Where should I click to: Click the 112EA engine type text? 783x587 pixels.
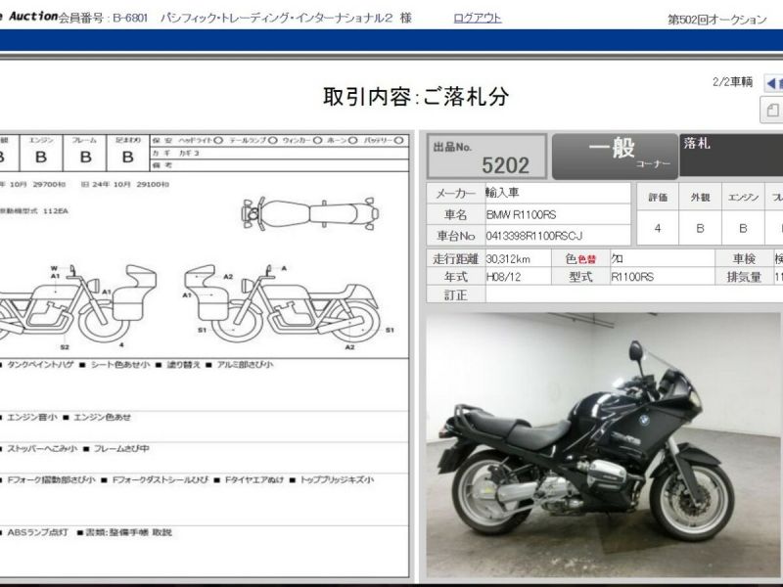pyautogui.click(x=56, y=211)
